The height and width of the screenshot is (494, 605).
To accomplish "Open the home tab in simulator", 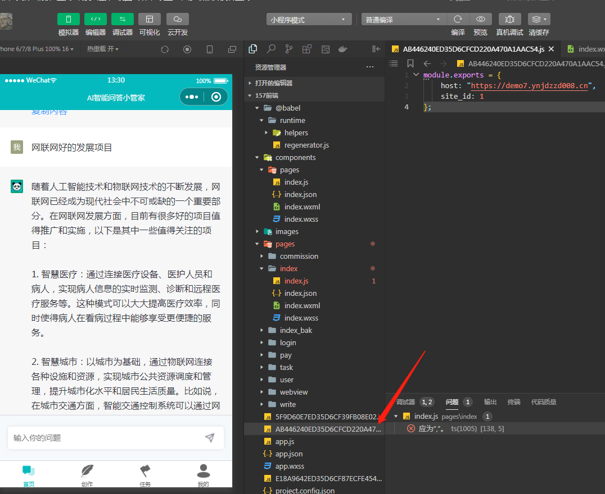I will point(29,475).
